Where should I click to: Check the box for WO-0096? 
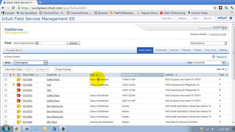(6, 80)
